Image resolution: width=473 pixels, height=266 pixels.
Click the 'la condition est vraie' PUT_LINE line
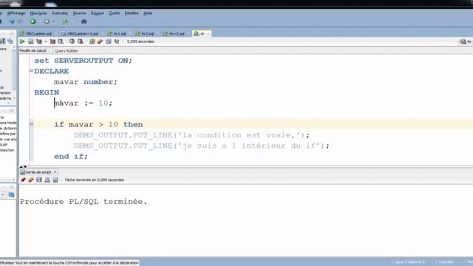tap(192, 134)
